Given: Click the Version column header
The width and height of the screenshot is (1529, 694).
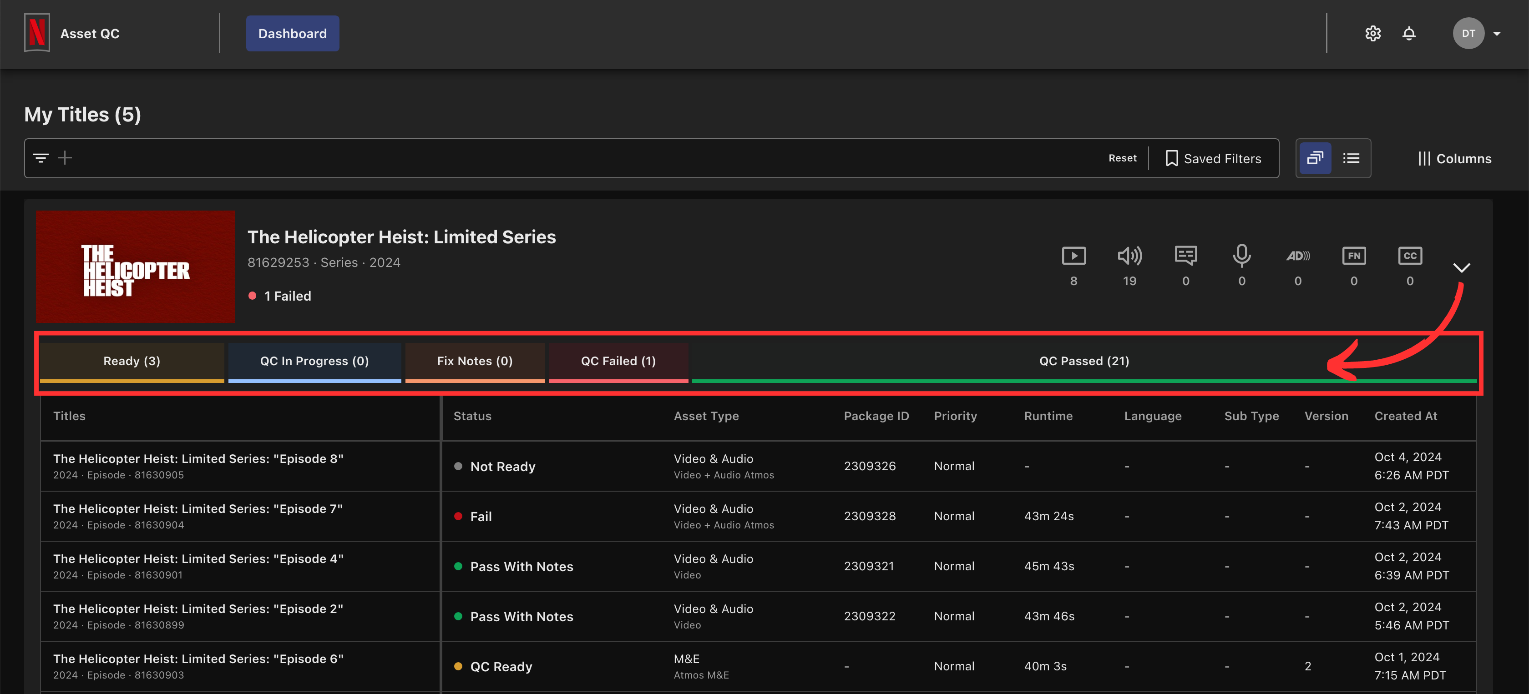Looking at the screenshot, I should 1326,417.
